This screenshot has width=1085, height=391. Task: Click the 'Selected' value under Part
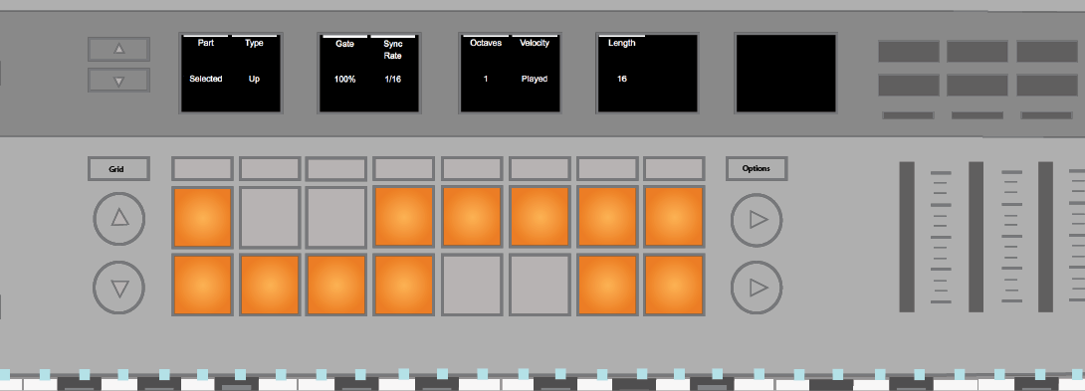click(x=205, y=79)
